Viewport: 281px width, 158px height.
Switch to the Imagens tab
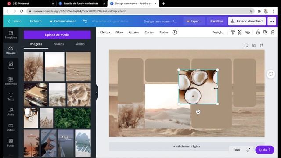pos(36,44)
